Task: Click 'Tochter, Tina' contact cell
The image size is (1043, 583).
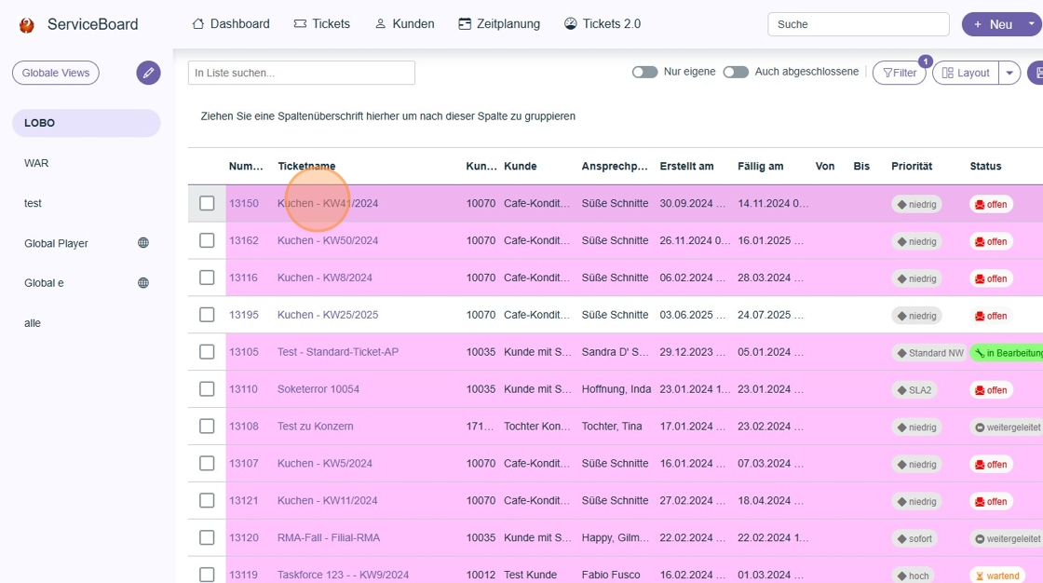Action: click(612, 426)
